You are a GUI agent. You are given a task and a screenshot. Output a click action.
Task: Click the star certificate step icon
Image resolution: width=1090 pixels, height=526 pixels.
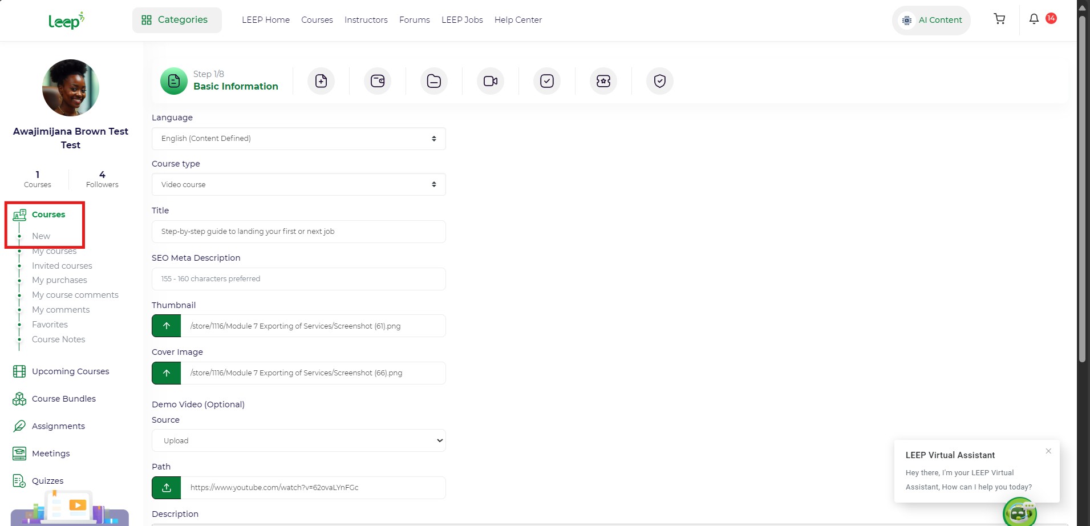(x=603, y=81)
